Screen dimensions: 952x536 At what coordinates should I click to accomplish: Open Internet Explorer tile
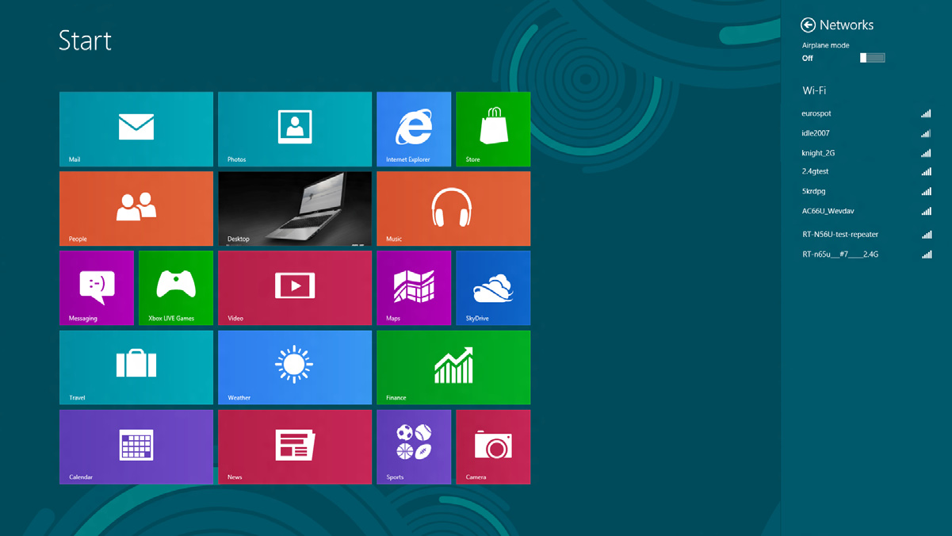(x=414, y=129)
